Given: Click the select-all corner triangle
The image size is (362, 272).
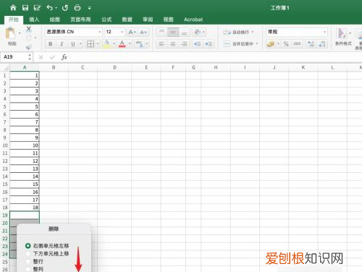Looking at the screenshot, I should pyautogui.click(x=5, y=68).
